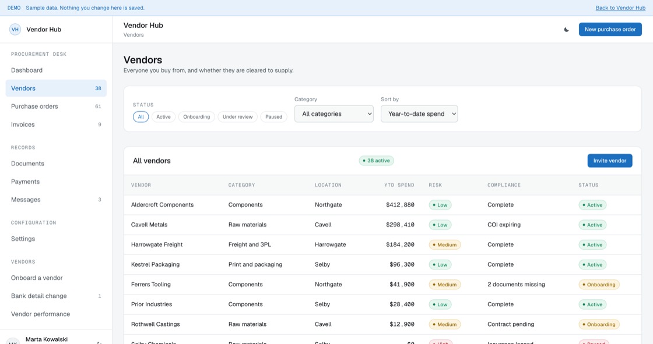Click Ferrers Tooling's Onboarding status badge
Viewport: 653px width, 344px height.
(599, 285)
